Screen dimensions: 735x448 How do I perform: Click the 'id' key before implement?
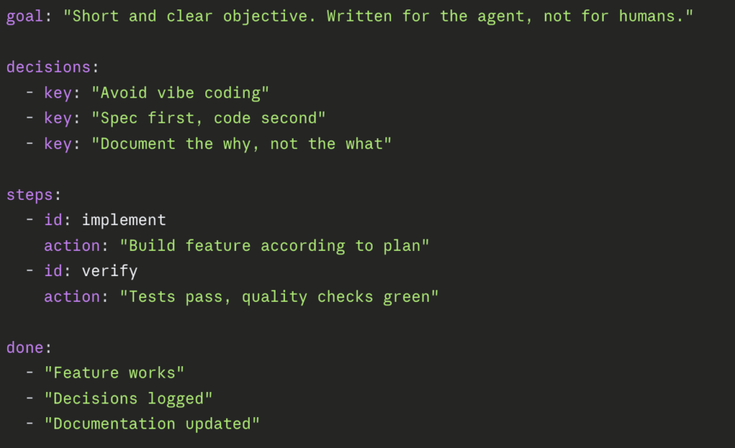tap(53, 220)
